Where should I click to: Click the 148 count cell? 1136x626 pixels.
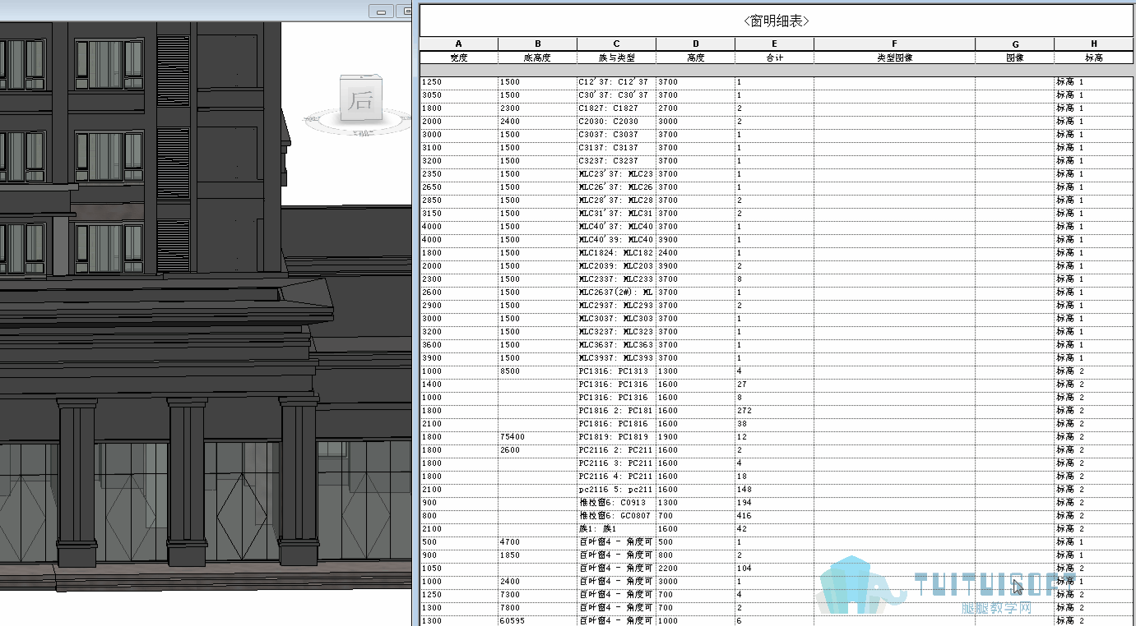coord(774,490)
